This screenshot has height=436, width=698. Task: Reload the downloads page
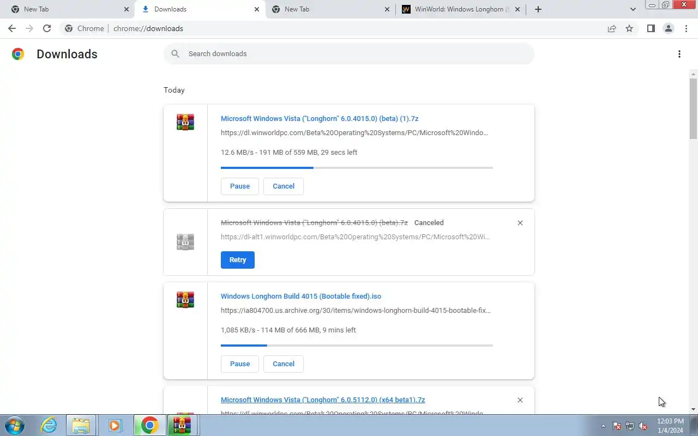pos(47,28)
